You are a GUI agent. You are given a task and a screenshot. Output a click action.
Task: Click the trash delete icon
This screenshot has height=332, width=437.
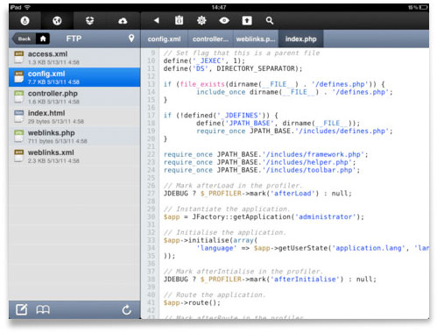[x=179, y=20]
